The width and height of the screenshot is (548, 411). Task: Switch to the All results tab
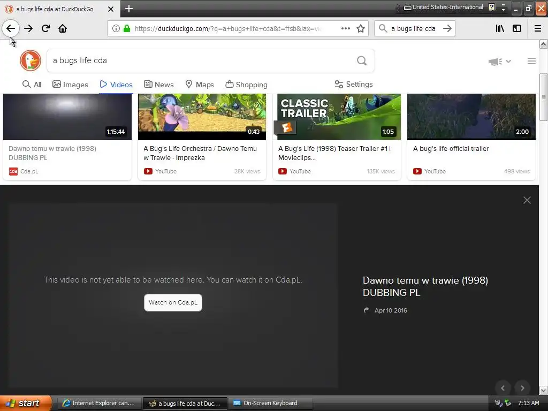point(32,85)
